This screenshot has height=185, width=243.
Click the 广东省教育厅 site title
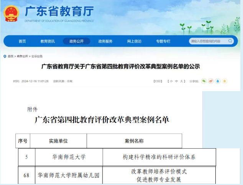[x=59, y=11]
